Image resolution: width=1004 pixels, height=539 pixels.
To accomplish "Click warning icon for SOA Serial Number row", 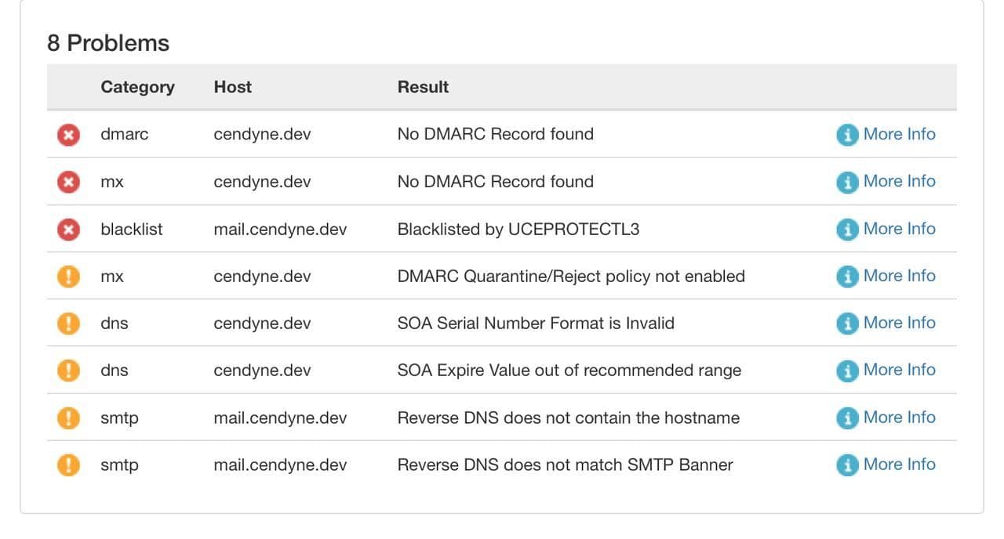I will 68,324.
